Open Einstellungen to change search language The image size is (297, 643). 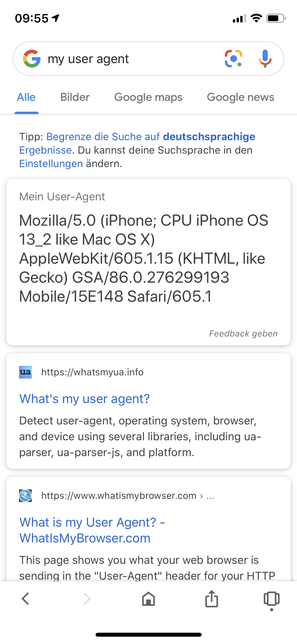tap(50, 164)
